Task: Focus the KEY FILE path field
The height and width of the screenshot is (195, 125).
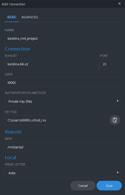Action: (x=56, y=120)
